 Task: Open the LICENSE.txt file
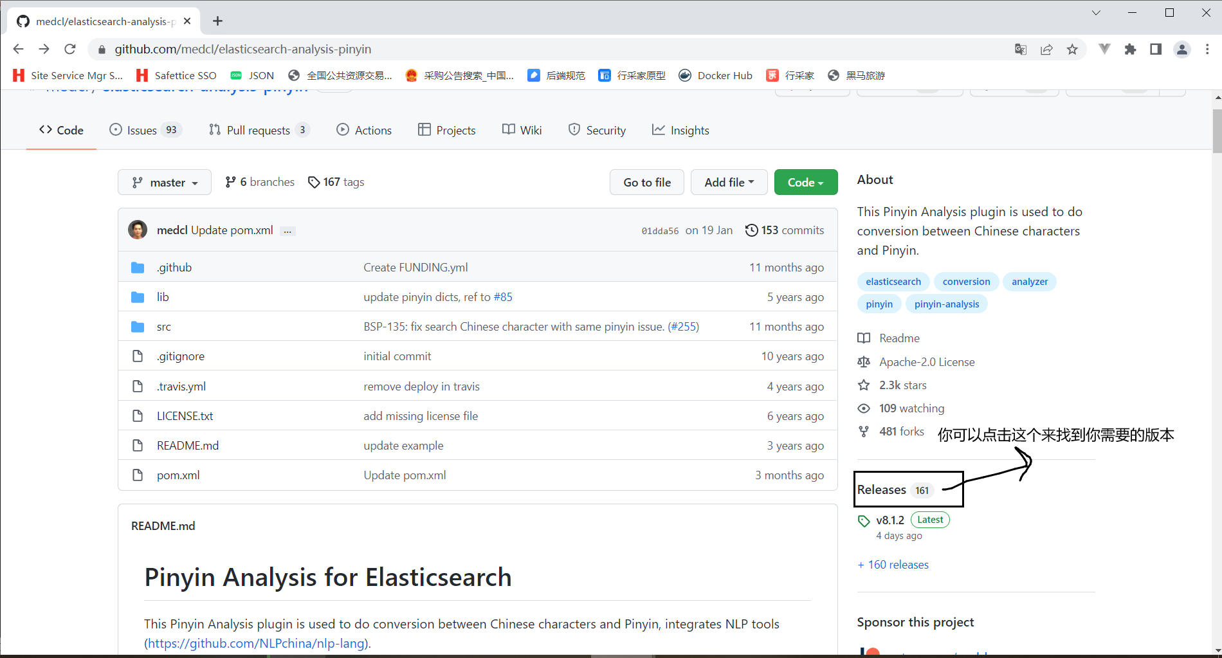click(x=185, y=416)
